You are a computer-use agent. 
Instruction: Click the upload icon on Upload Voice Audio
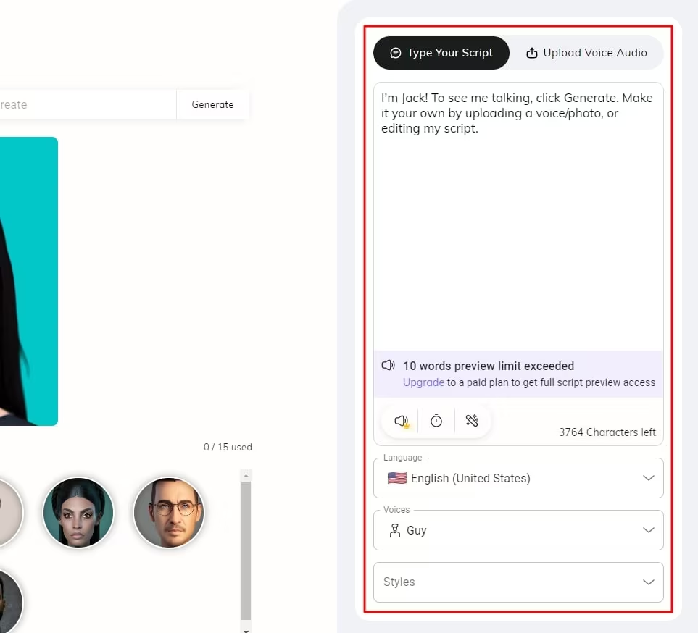point(532,53)
